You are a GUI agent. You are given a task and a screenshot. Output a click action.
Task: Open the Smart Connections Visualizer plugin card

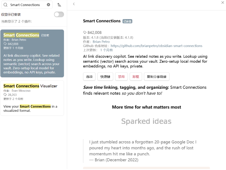(x=32, y=98)
